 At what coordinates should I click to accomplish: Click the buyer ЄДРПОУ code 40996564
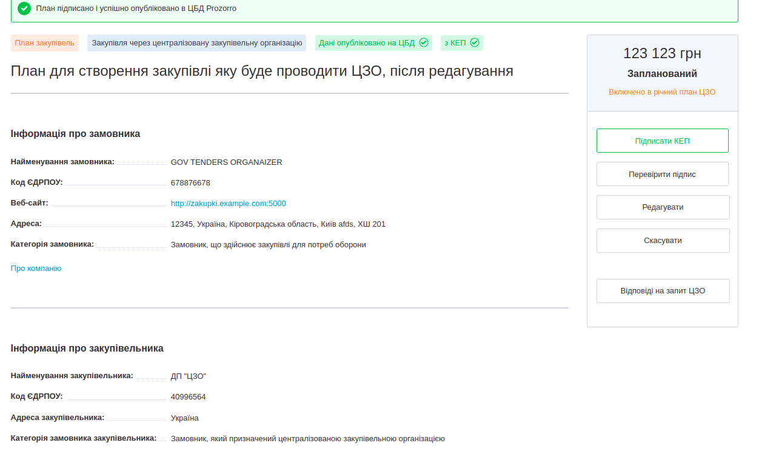click(188, 397)
